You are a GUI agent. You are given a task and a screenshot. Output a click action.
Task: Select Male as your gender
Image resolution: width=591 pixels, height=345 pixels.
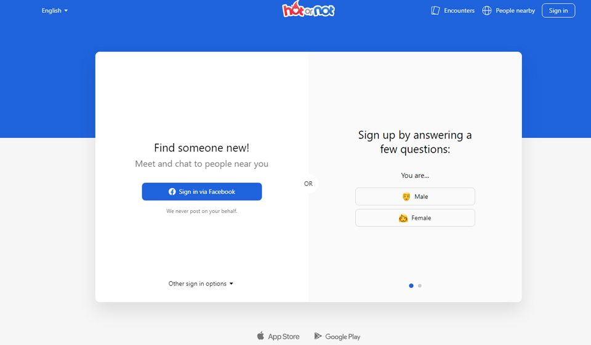pyautogui.click(x=415, y=197)
